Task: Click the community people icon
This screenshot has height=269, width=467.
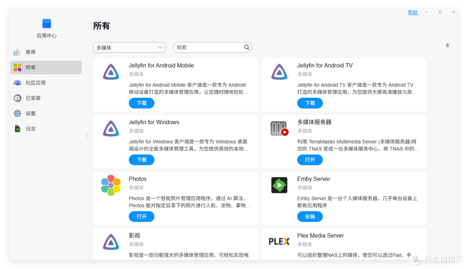Action: tap(18, 83)
